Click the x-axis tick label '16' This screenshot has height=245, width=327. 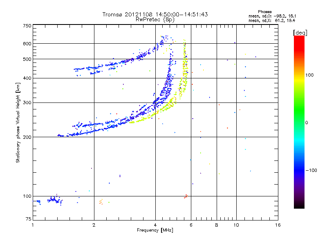[x=278, y=225]
